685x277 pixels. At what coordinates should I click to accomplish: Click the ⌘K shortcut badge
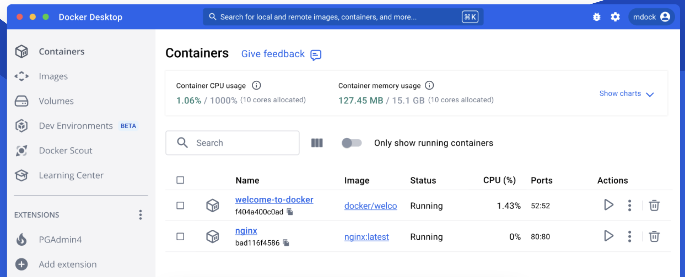click(470, 17)
